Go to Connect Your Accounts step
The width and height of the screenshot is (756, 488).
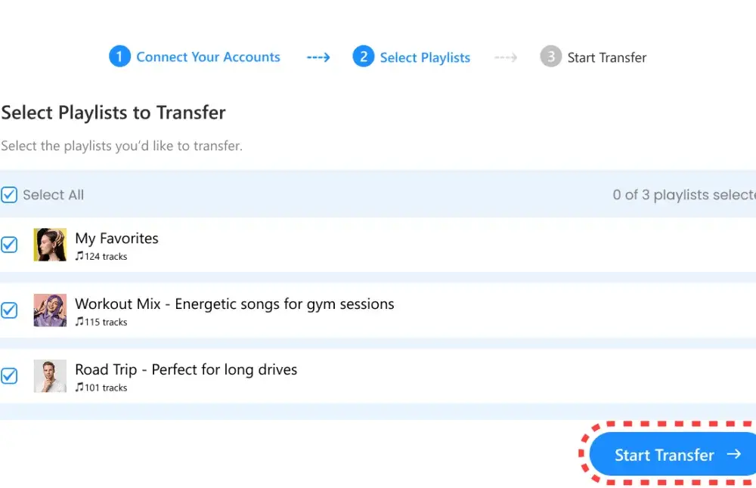point(209,57)
